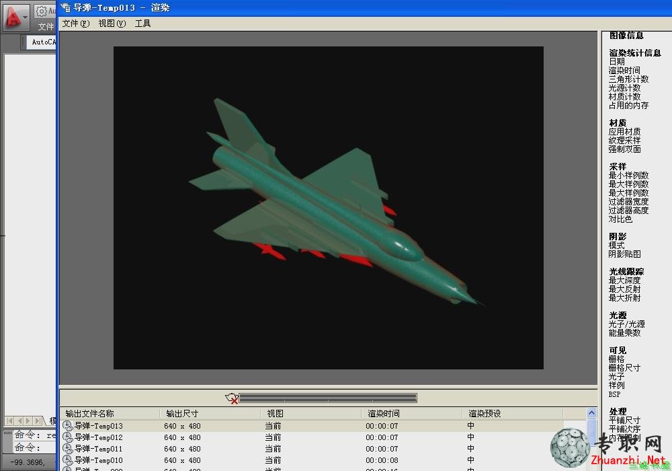Jump to first layout tab arrow

pyautogui.click(x=10, y=421)
